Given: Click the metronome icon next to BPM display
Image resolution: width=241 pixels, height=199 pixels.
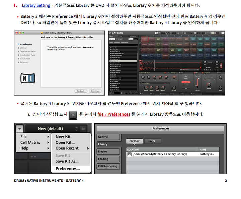Looking at the screenshot, I should pos(195,33).
